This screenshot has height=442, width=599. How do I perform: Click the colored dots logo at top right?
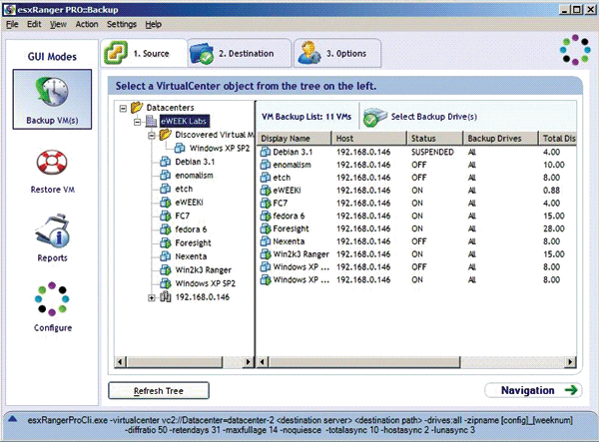coord(575,50)
